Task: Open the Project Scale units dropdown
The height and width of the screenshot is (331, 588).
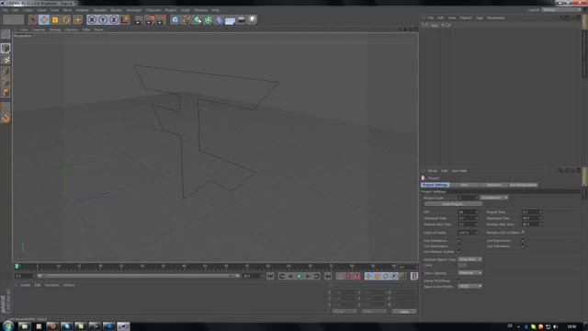Action: pyautogui.click(x=494, y=198)
